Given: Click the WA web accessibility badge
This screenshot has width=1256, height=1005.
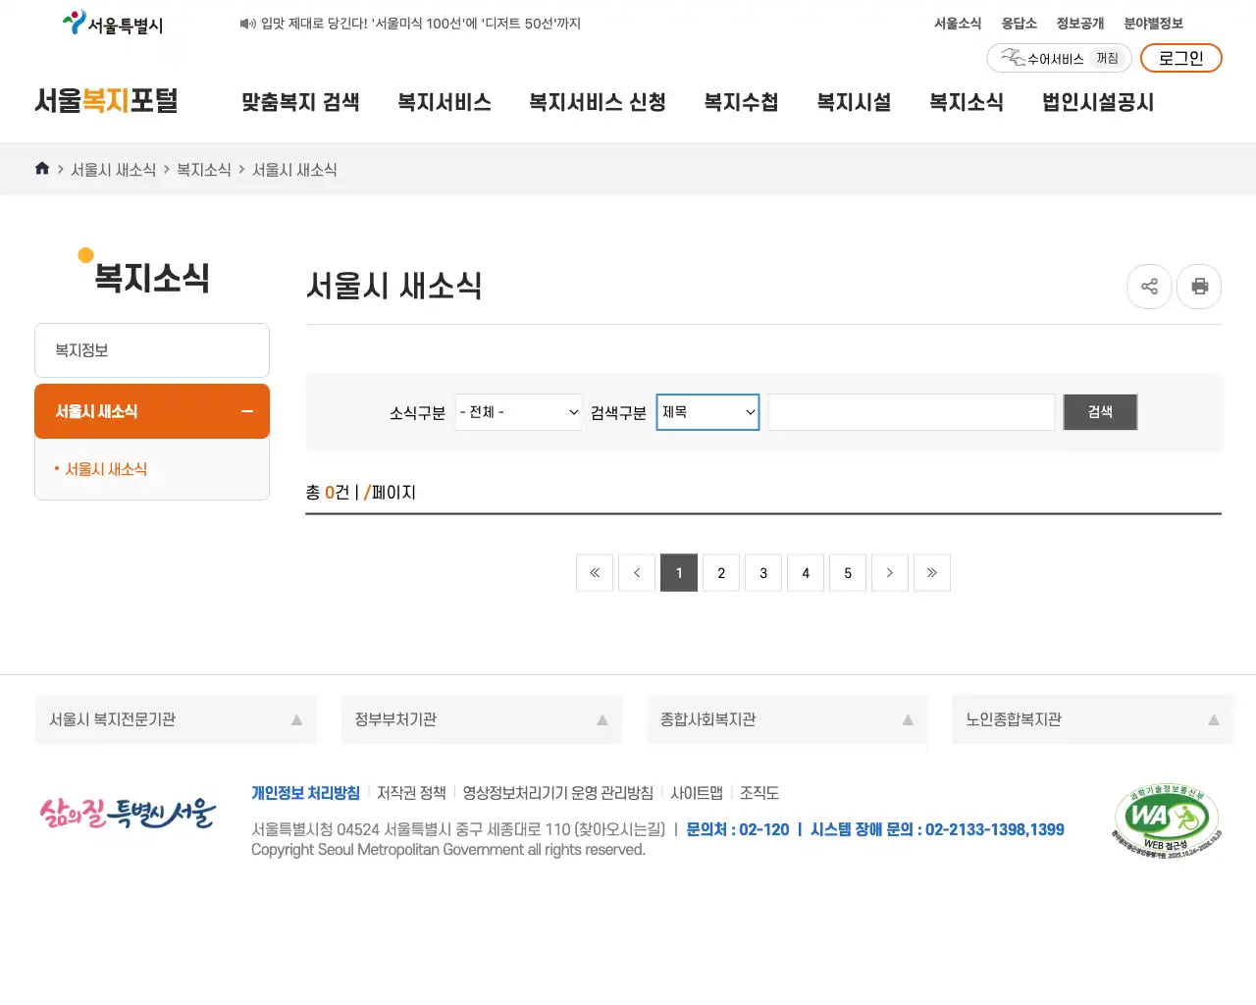Looking at the screenshot, I should point(1167,821).
